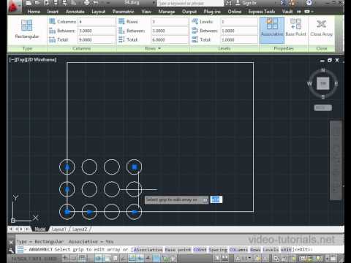Choose the COUnt option in command line
This screenshot has width=351, height=263.
tap(200, 250)
